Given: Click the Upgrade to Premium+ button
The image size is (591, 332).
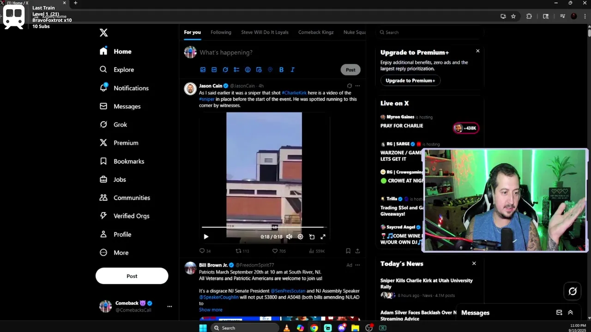Looking at the screenshot, I should pos(410,81).
